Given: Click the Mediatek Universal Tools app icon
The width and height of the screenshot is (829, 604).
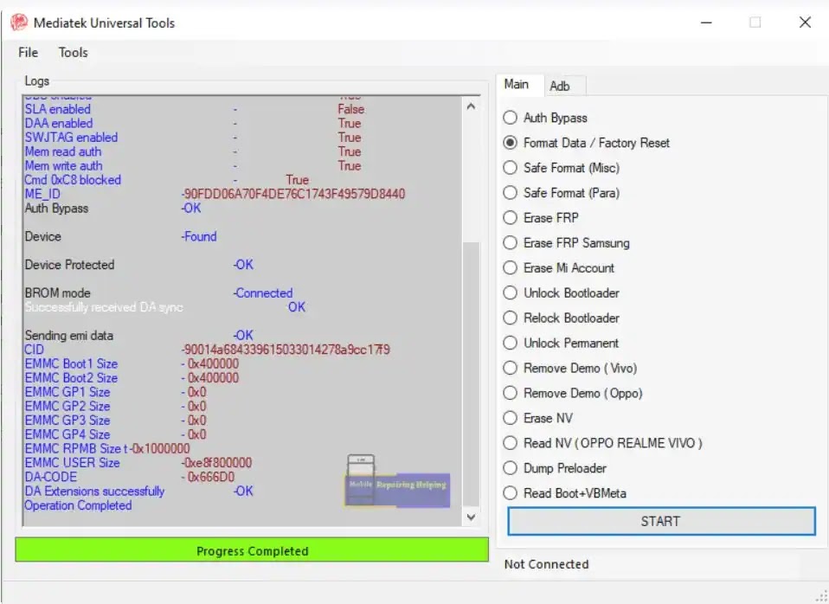Looking at the screenshot, I should [x=19, y=22].
